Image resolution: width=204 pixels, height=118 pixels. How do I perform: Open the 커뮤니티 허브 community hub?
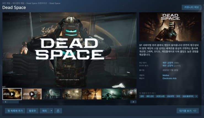pyautogui.click(x=191, y=7)
